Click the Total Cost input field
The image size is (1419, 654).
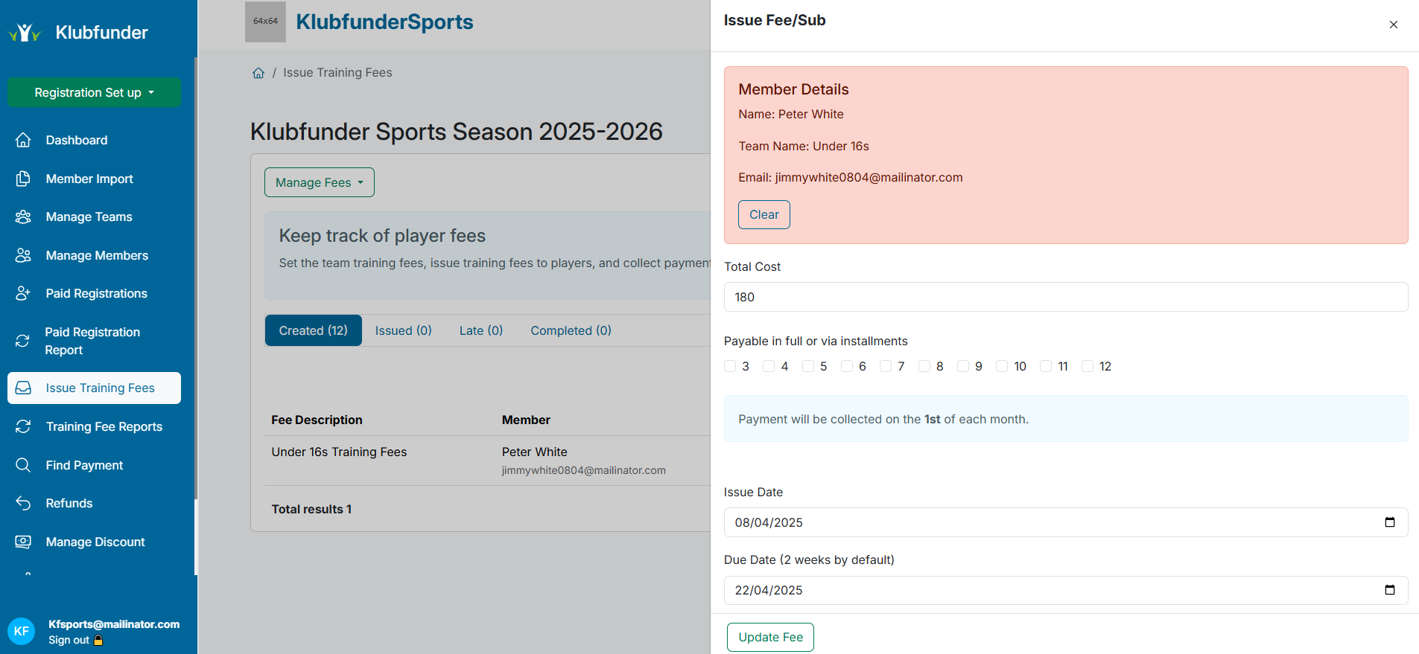[x=1065, y=297]
